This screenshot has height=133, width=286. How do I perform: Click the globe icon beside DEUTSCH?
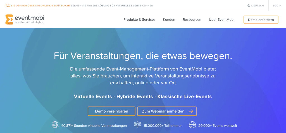pyautogui.click(x=249, y=6)
